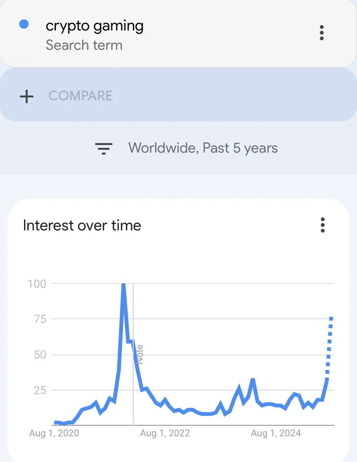Select the dotted forecast line segment

329,348
